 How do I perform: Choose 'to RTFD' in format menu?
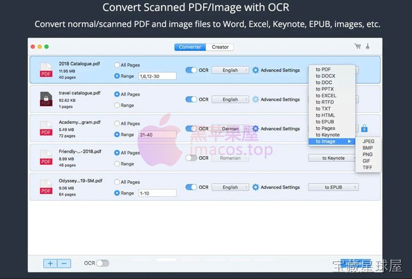tap(332, 102)
